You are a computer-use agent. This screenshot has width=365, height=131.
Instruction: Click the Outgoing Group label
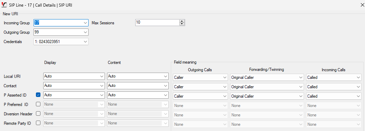(x=17, y=32)
